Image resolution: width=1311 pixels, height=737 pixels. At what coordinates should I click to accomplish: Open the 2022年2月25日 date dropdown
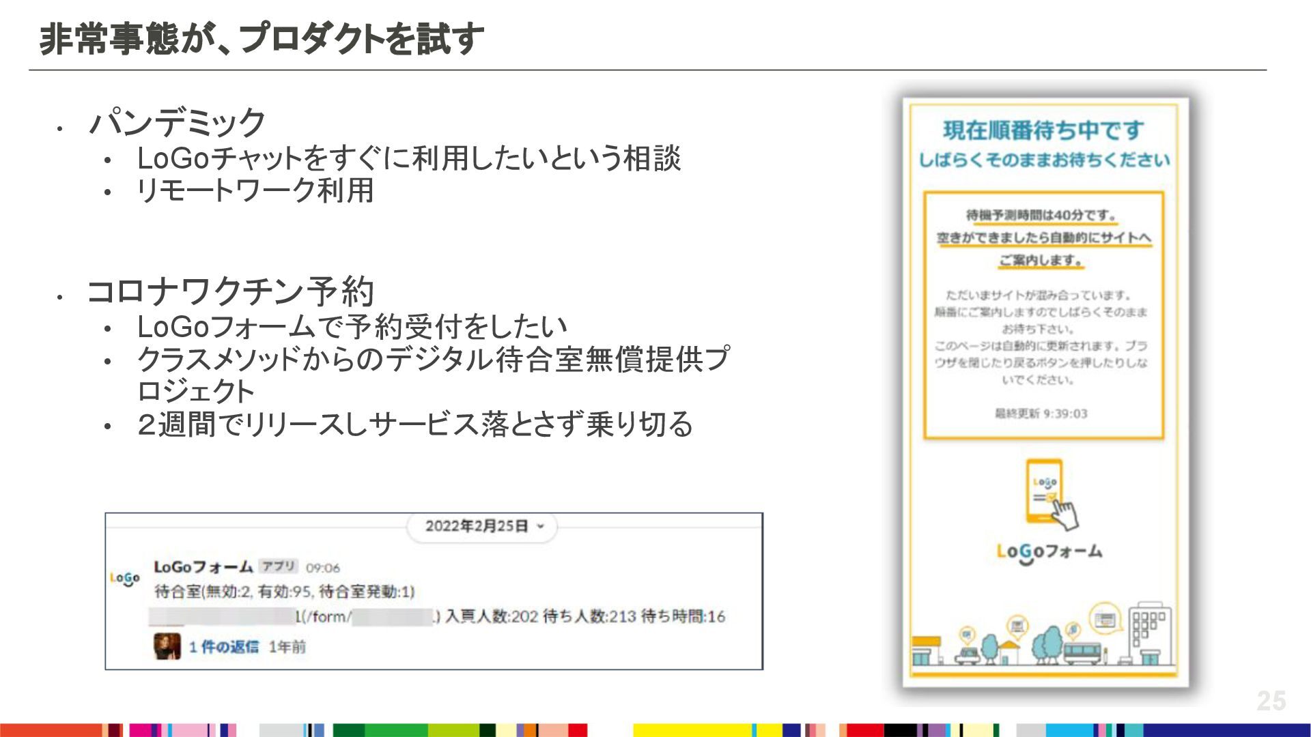[x=477, y=526]
